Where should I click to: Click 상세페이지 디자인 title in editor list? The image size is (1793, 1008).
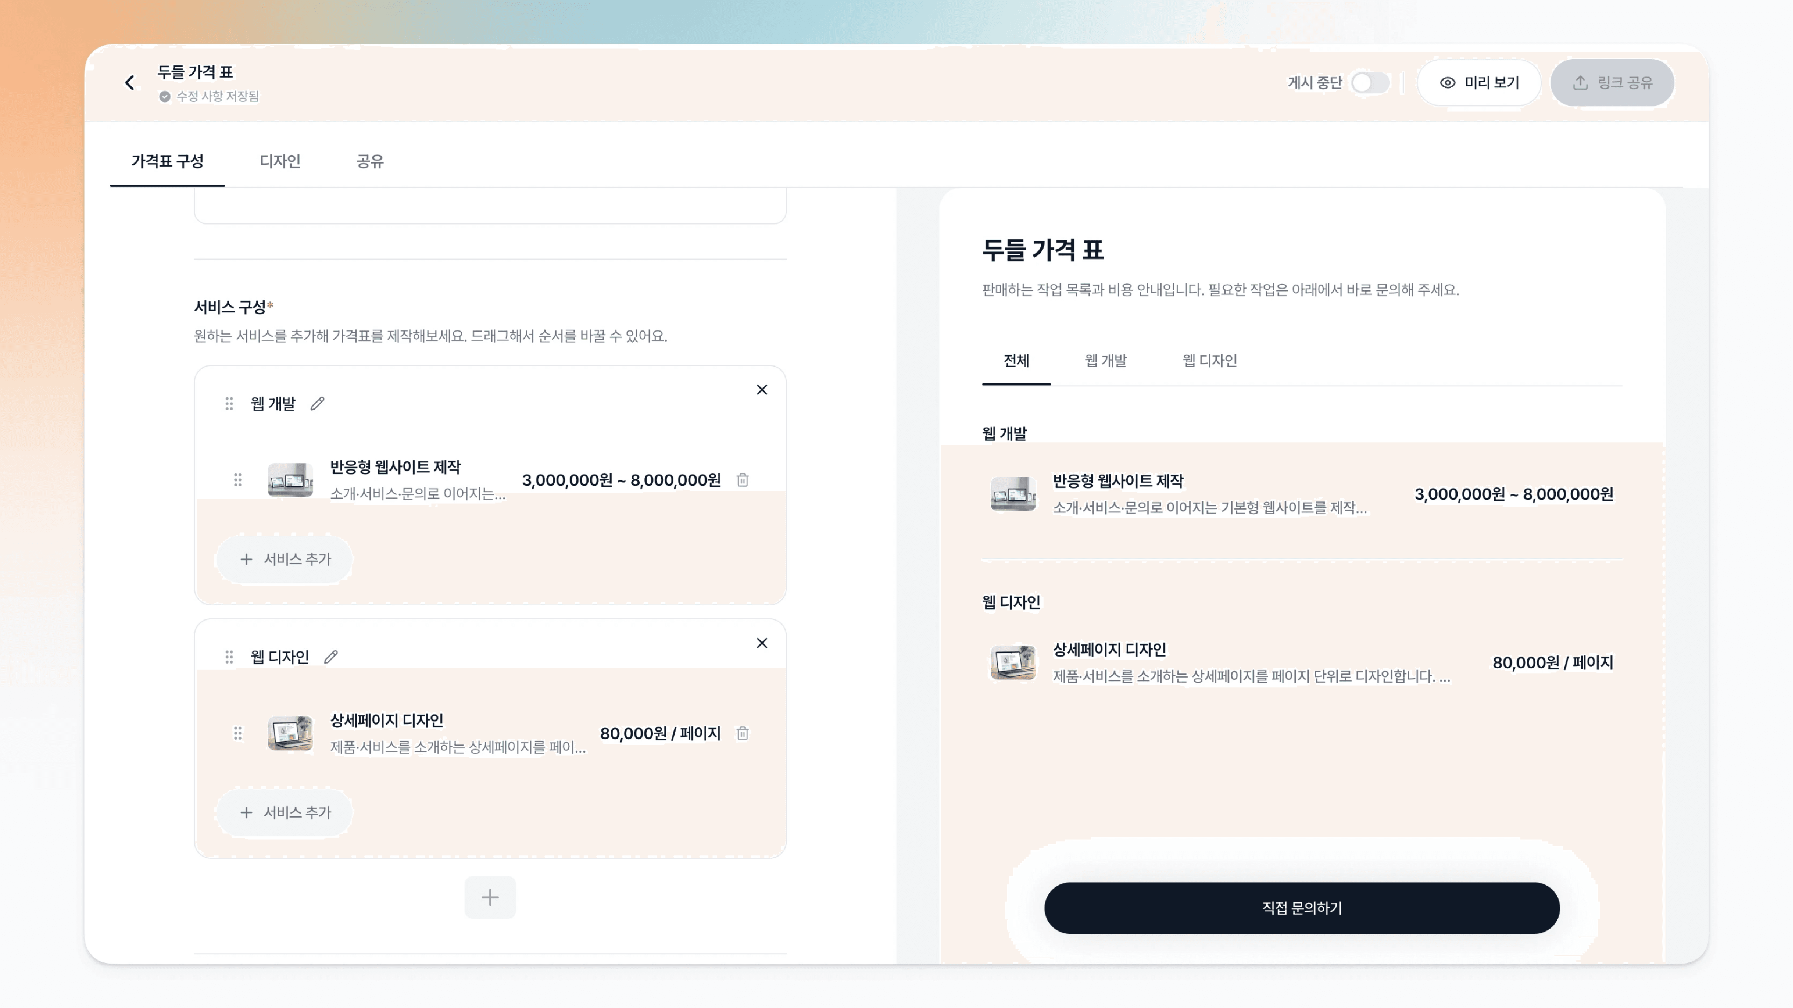(386, 721)
